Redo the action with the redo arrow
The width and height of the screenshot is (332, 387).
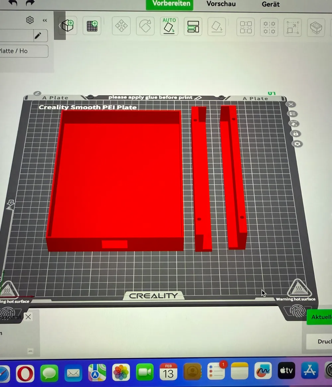(30, 3)
